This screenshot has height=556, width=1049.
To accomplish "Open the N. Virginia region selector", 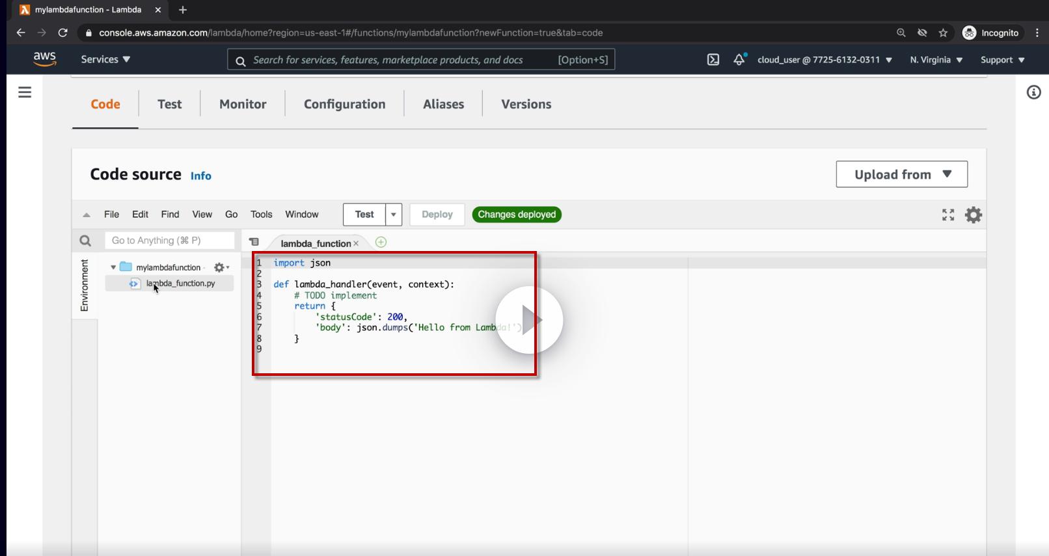I will click(x=936, y=60).
